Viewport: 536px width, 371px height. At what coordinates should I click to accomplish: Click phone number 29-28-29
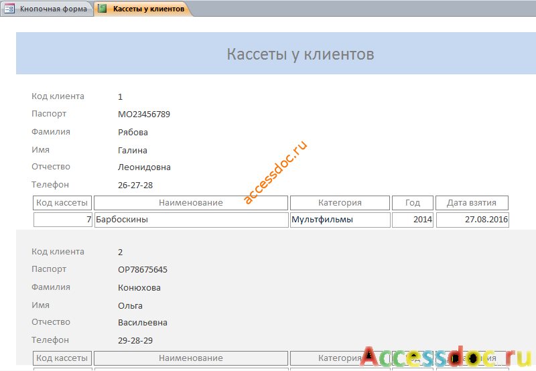tap(135, 341)
